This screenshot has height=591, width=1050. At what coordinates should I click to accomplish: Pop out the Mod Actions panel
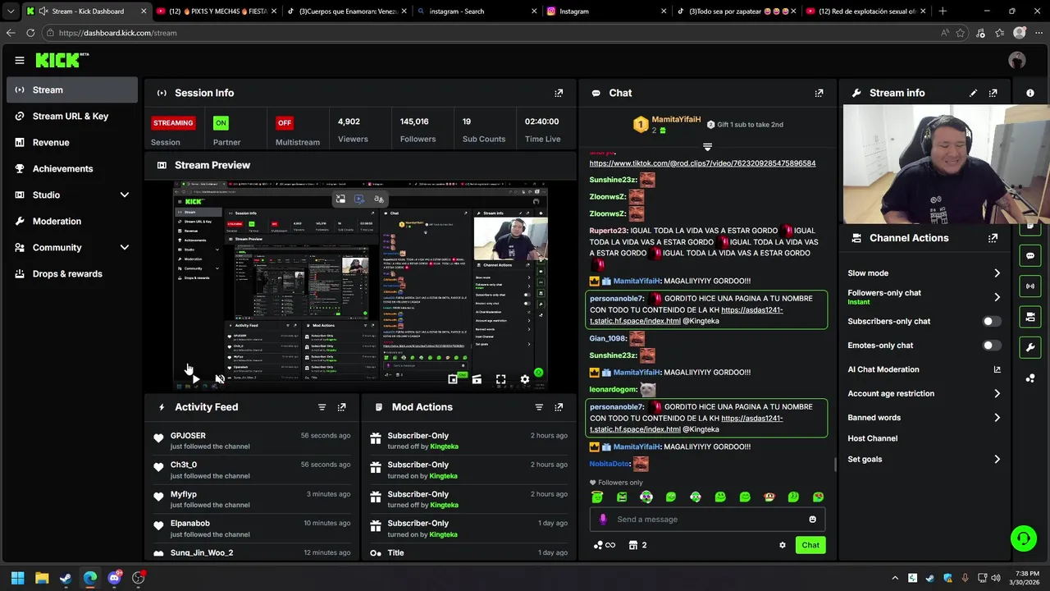coord(559,407)
